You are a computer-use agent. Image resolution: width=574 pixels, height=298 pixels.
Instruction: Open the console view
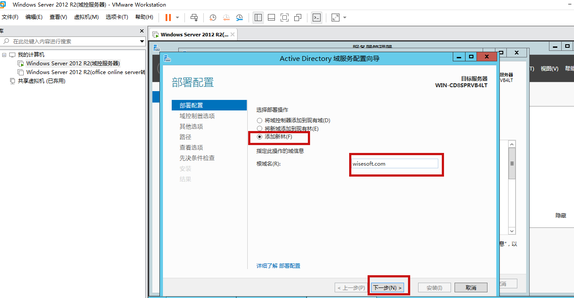pyautogui.click(x=317, y=18)
